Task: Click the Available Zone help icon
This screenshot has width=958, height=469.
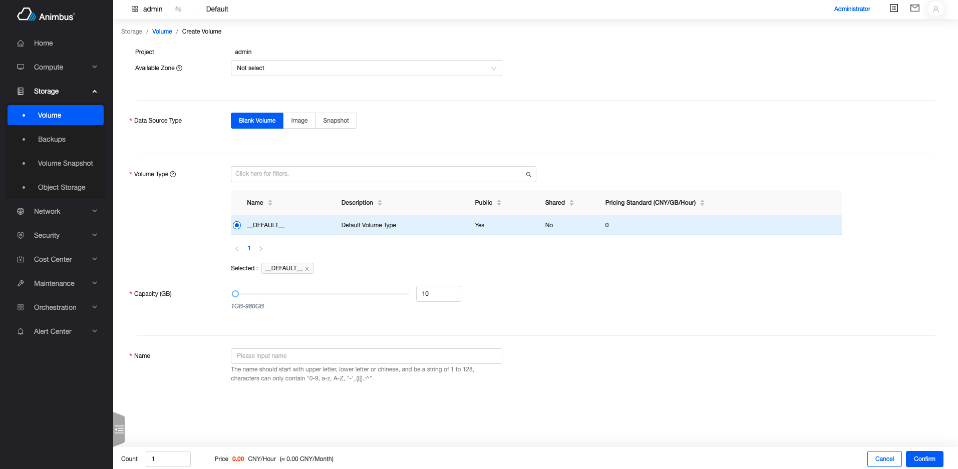Action: point(179,68)
